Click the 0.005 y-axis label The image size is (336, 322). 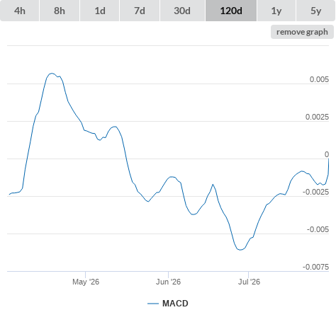[x=319, y=79]
